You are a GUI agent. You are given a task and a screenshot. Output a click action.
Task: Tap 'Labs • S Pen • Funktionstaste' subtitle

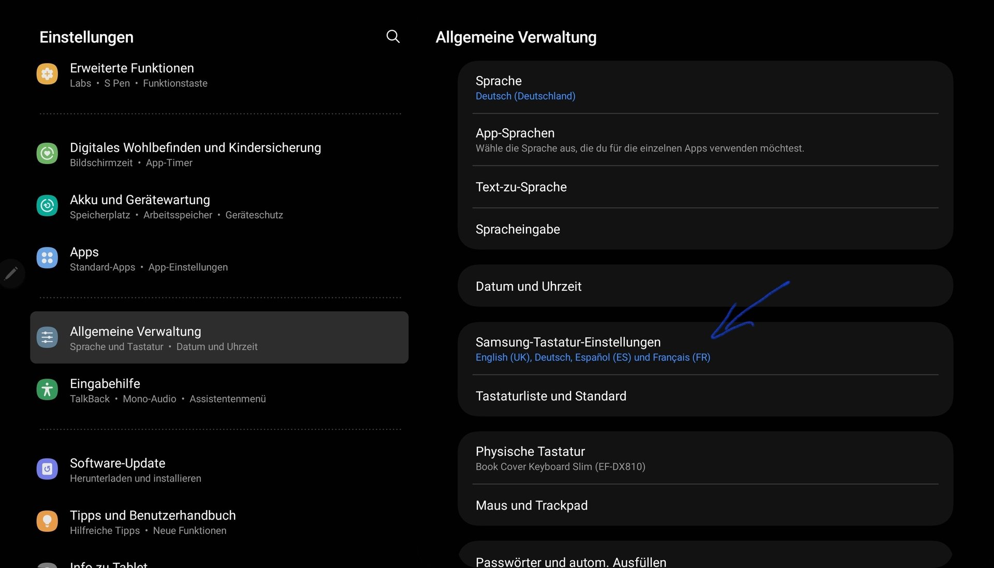[139, 83]
